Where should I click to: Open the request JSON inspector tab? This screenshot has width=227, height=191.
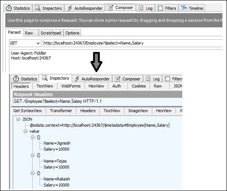click(177, 86)
